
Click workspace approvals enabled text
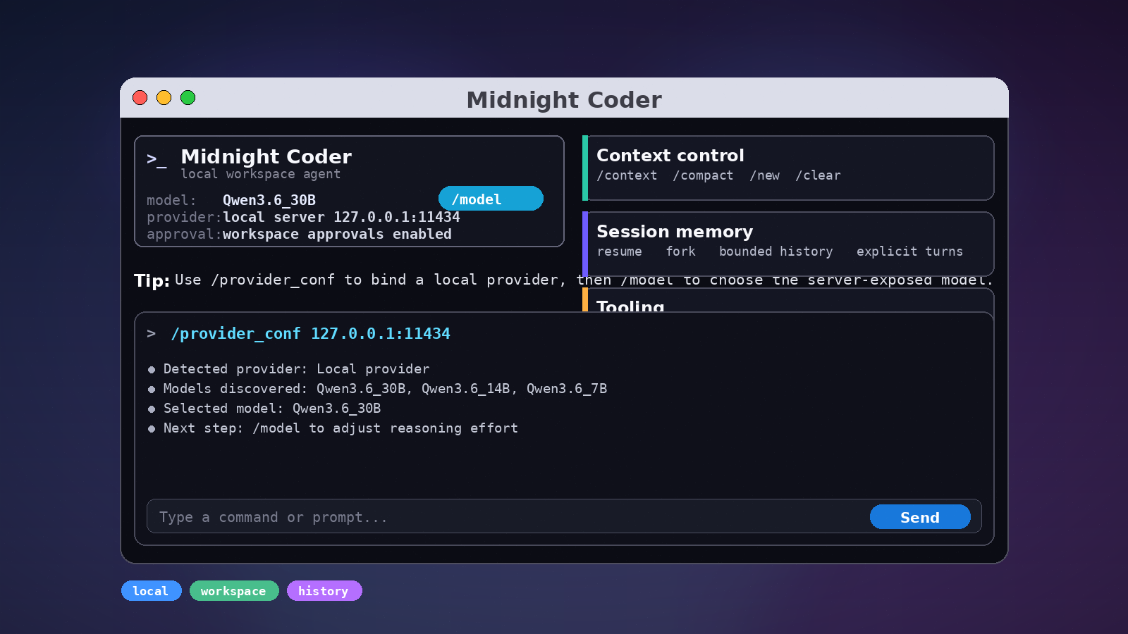(x=337, y=234)
